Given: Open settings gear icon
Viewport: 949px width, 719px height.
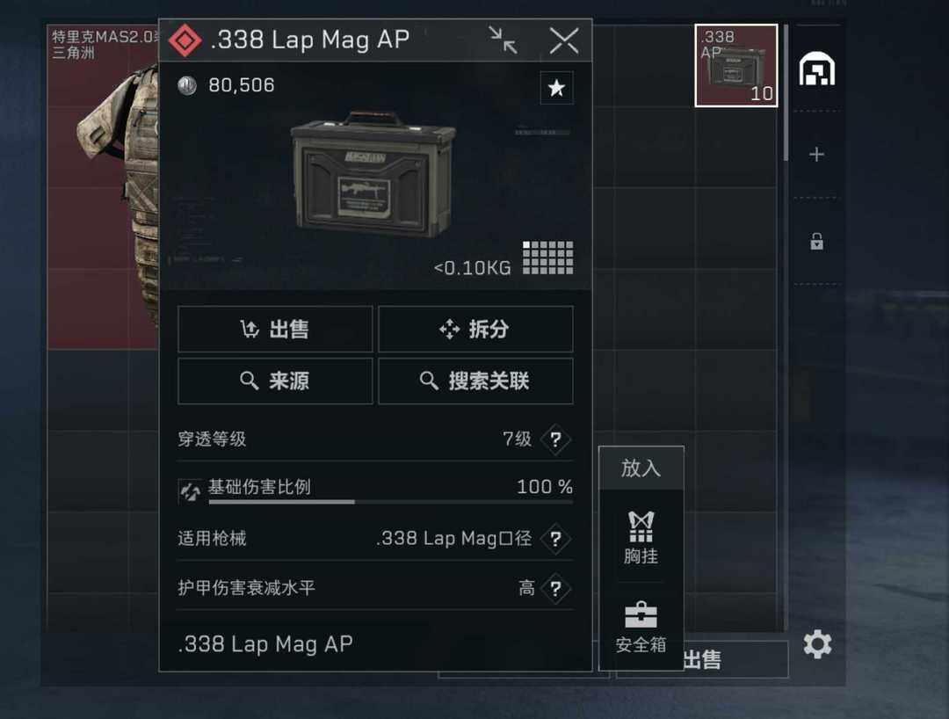Looking at the screenshot, I should click(818, 644).
